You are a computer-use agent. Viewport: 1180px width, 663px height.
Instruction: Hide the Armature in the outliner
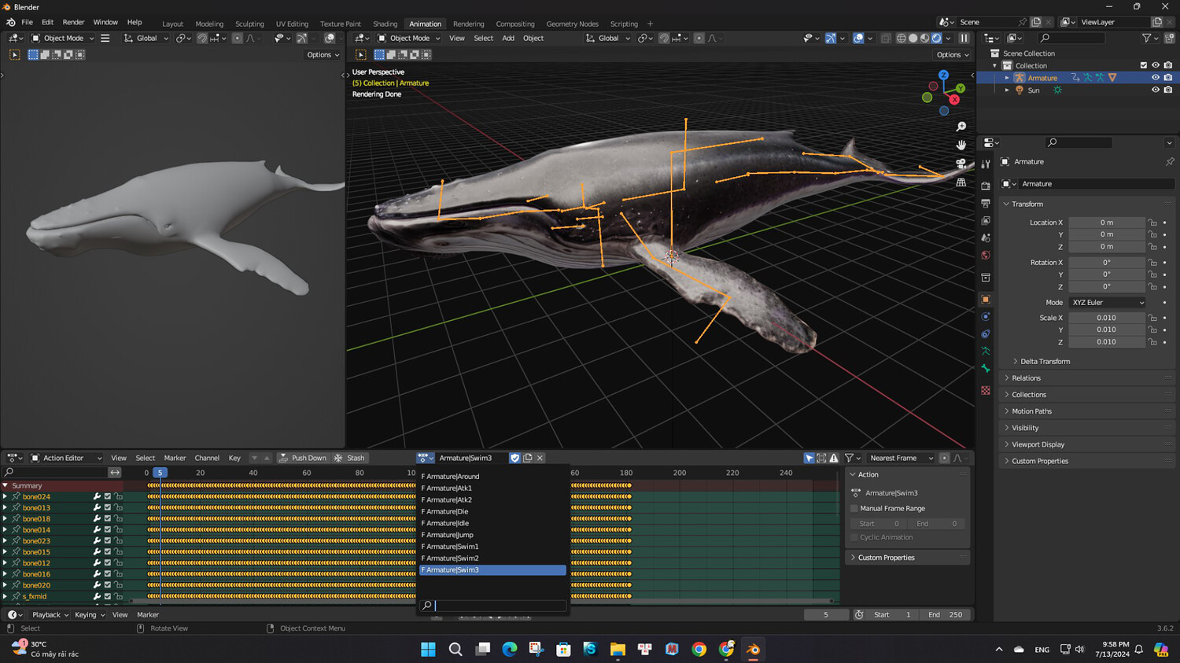tap(1155, 78)
